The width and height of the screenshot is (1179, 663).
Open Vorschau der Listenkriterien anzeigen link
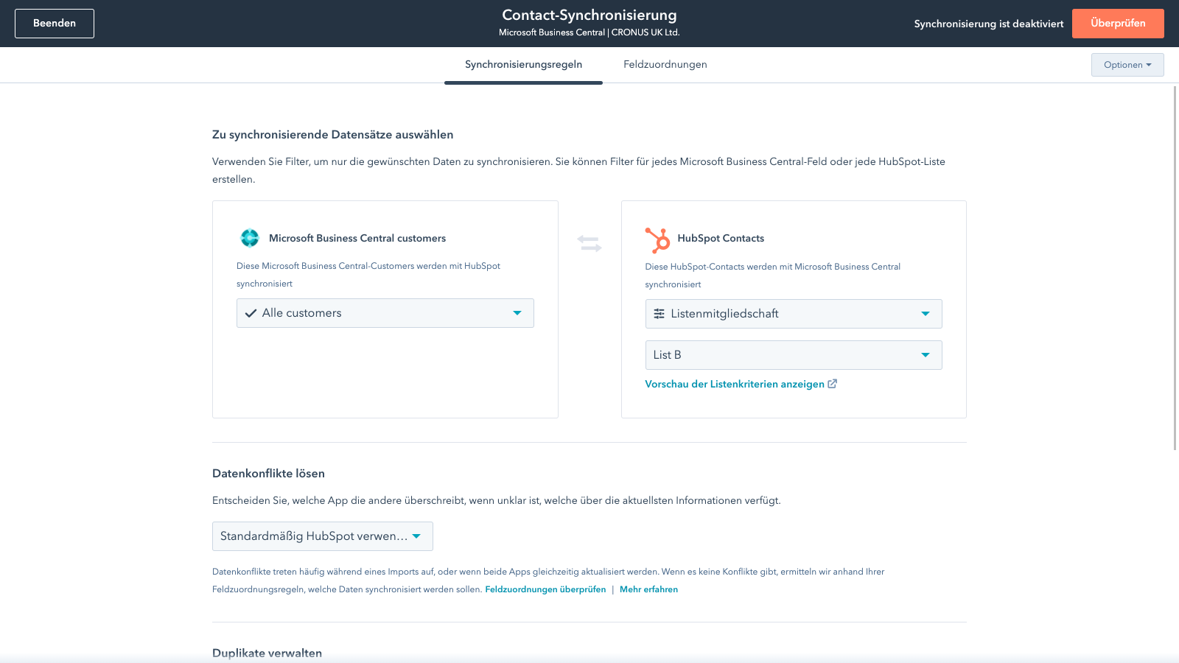734,384
